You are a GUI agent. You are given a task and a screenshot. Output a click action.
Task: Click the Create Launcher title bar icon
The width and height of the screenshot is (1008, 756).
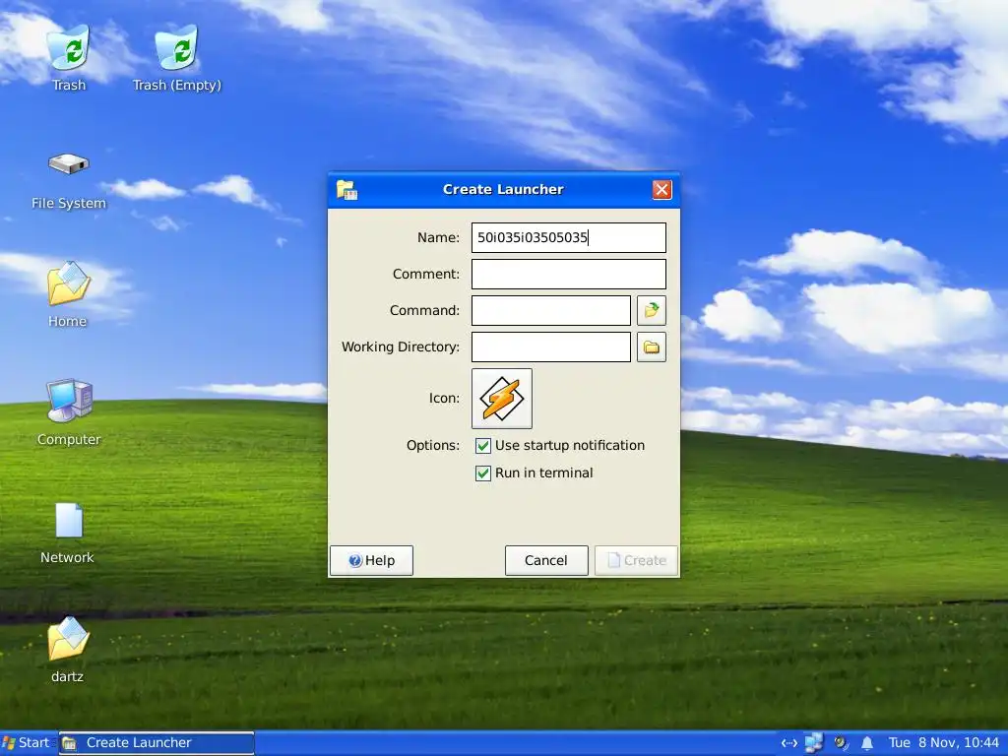pyautogui.click(x=346, y=190)
